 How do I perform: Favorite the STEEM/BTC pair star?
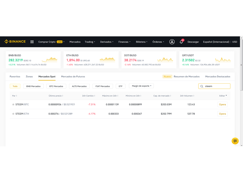(13, 104)
